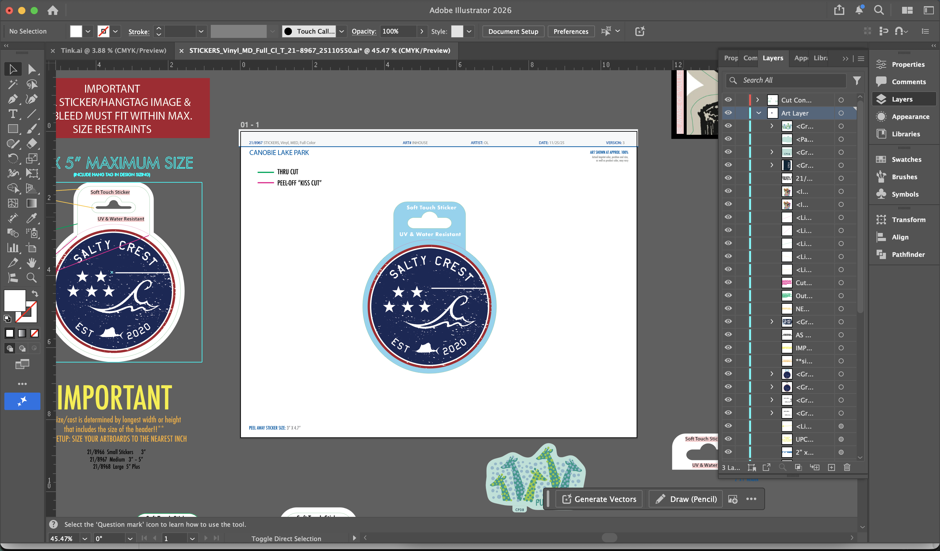Open the Touch Call... brush dropdown

[x=341, y=31]
